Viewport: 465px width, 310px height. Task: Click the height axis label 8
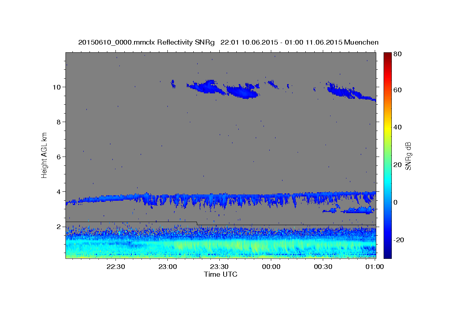coord(60,122)
